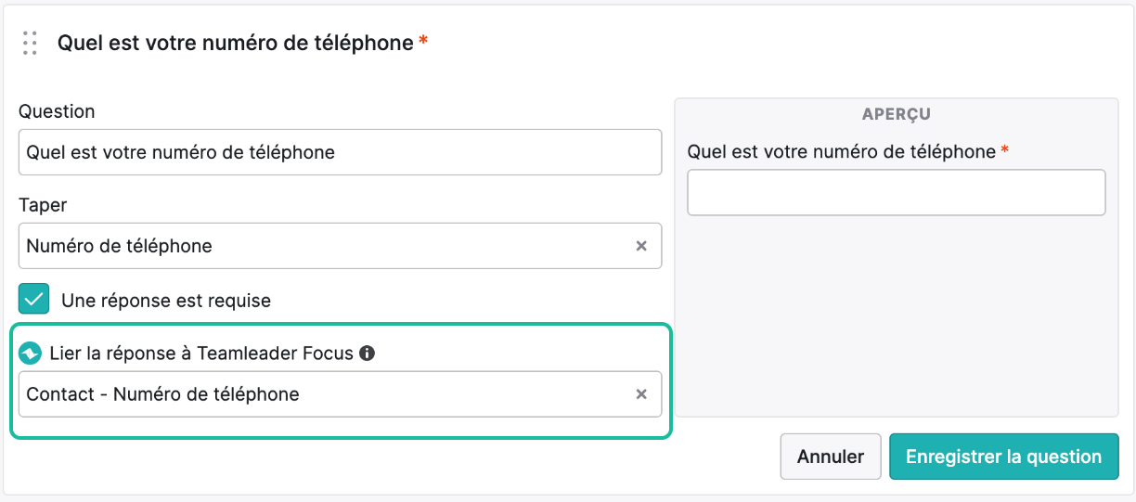
Task: Clear the Taper field with its x icon
Action: tap(640, 246)
